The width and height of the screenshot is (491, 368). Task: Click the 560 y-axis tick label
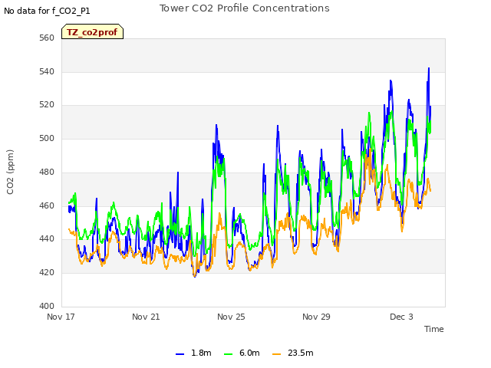(x=47, y=38)
